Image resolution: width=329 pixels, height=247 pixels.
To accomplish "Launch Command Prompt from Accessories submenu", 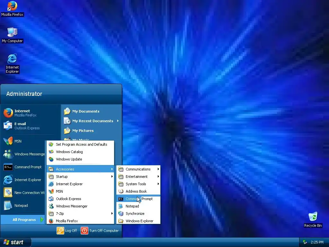I will pyautogui.click(x=138, y=199).
